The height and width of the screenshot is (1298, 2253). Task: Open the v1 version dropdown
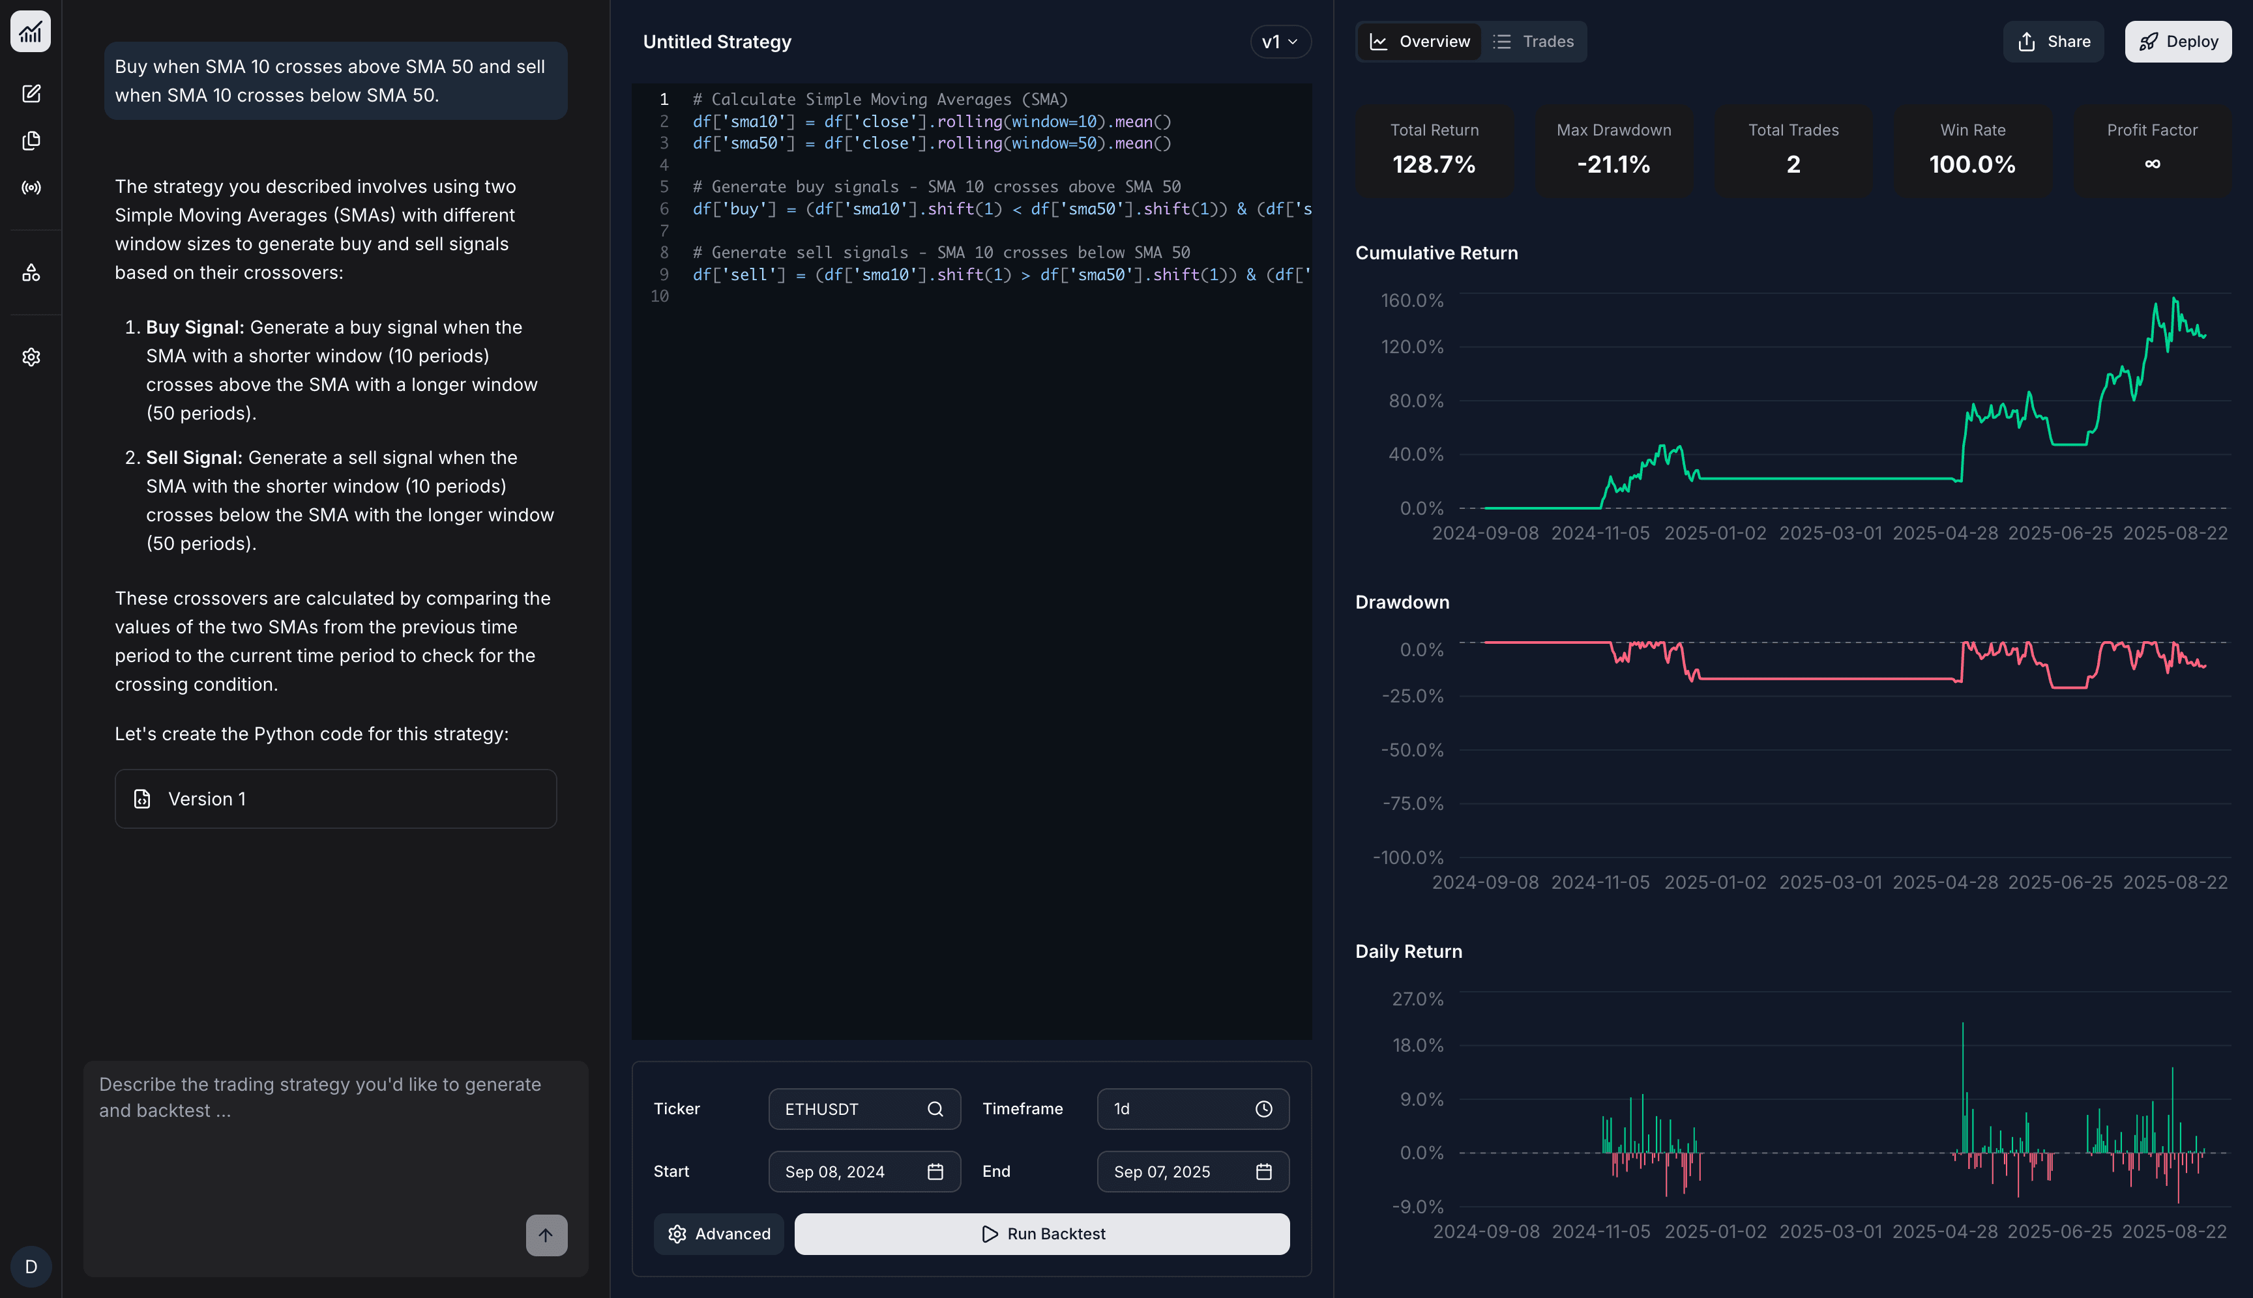tap(1280, 41)
